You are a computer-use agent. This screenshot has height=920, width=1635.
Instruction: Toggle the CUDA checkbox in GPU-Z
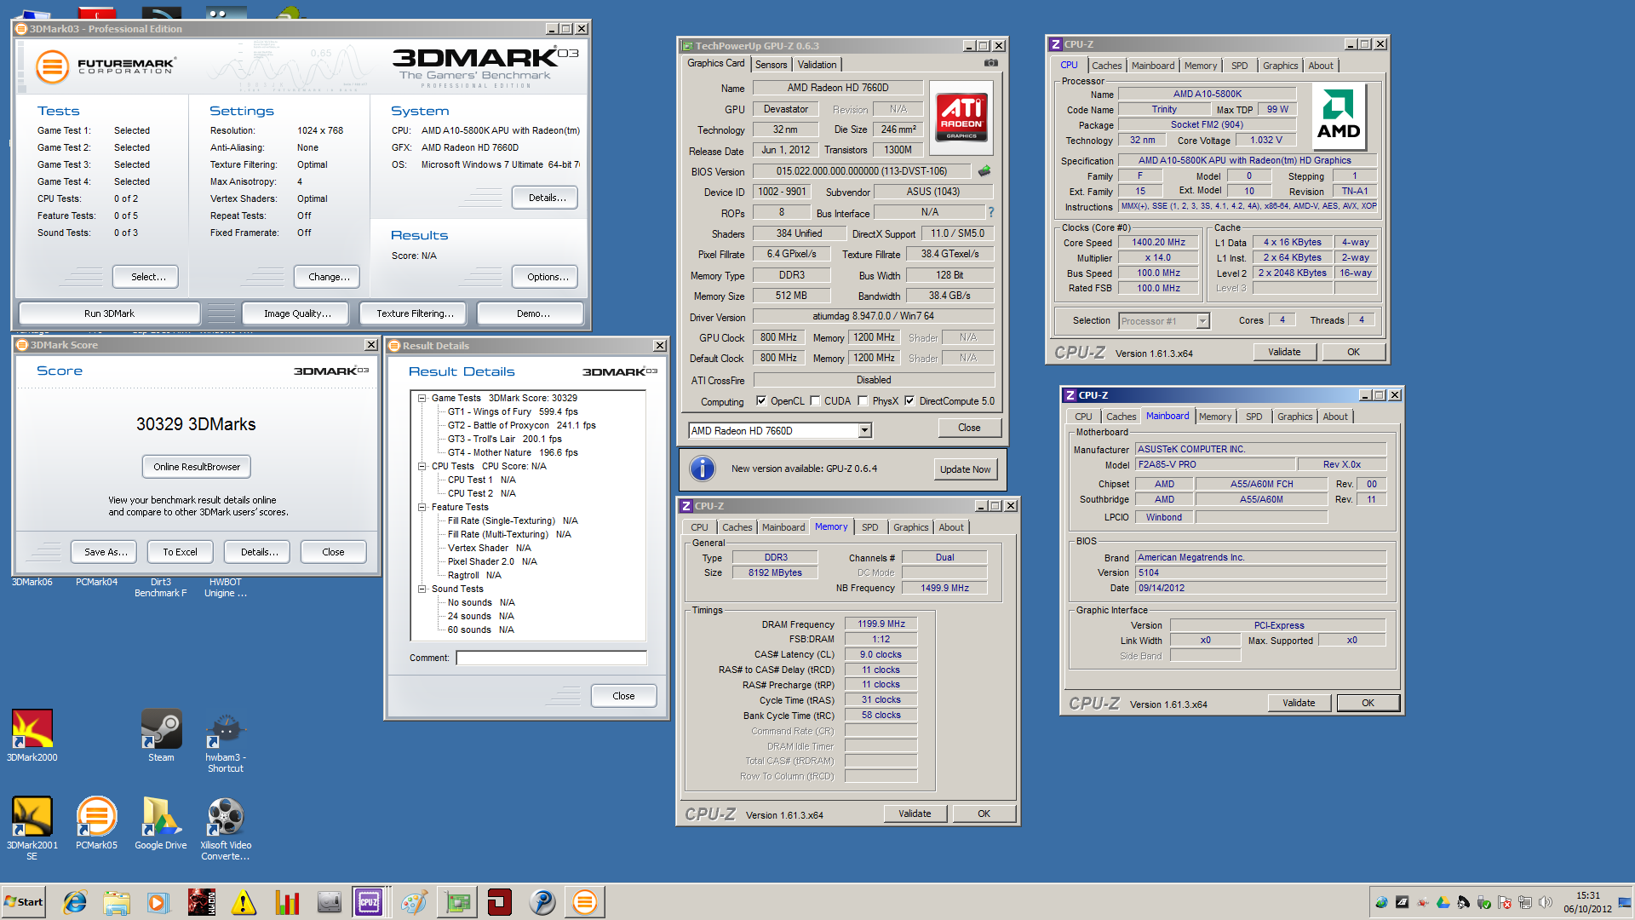(x=816, y=401)
